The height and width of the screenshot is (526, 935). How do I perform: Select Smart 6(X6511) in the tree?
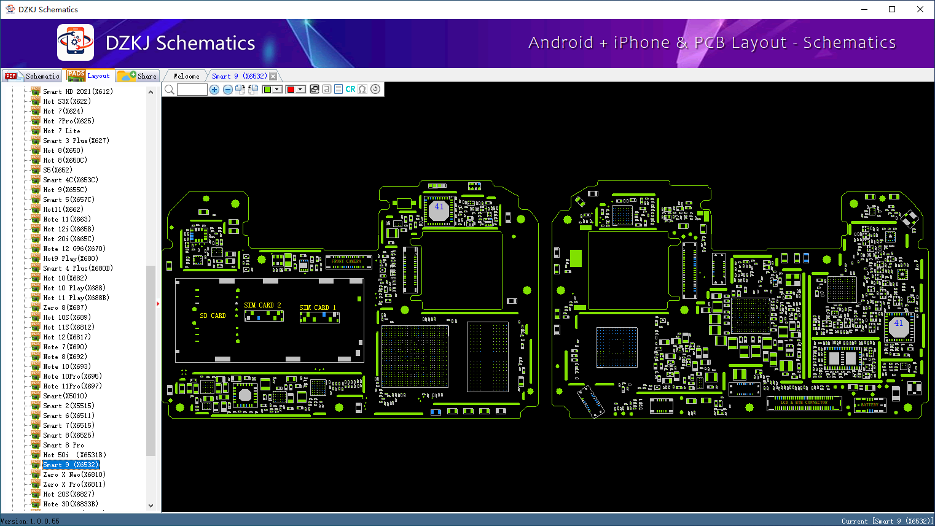tap(69, 416)
